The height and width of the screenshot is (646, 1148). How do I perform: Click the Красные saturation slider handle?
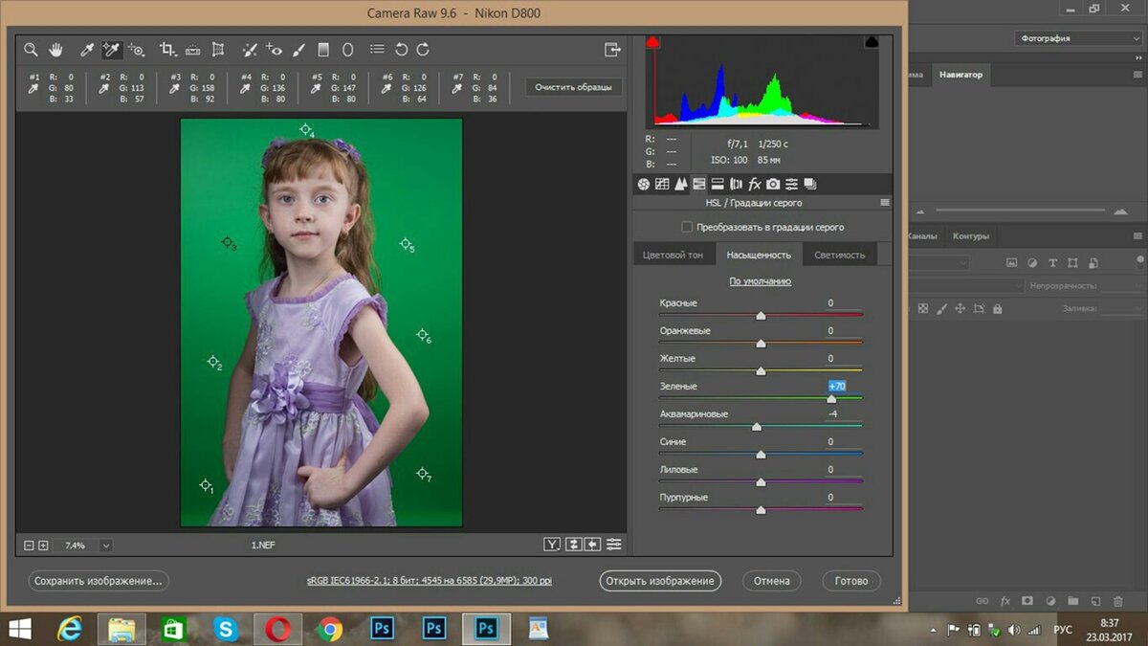click(761, 315)
